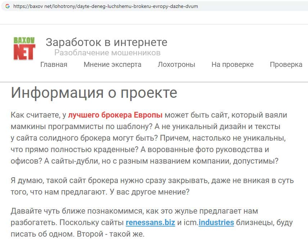The width and height of the screenshot is (308, 242).
Task: Click the 'Разоблачение мошенников' tagline
Action: pyautogui.click(x=107, y=53)
